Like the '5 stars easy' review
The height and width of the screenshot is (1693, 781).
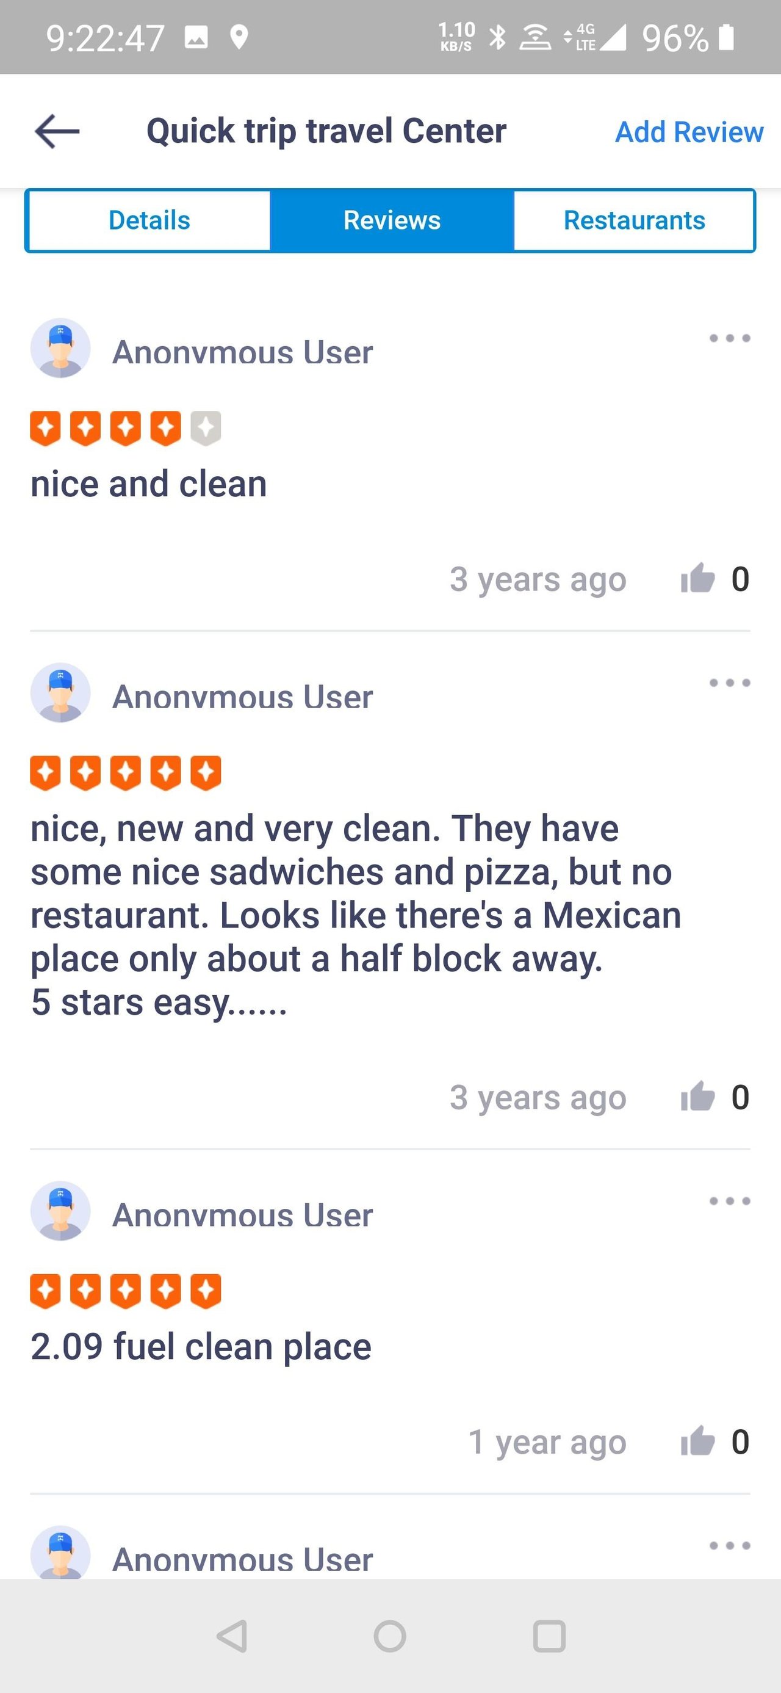[x=697, y=1097]
